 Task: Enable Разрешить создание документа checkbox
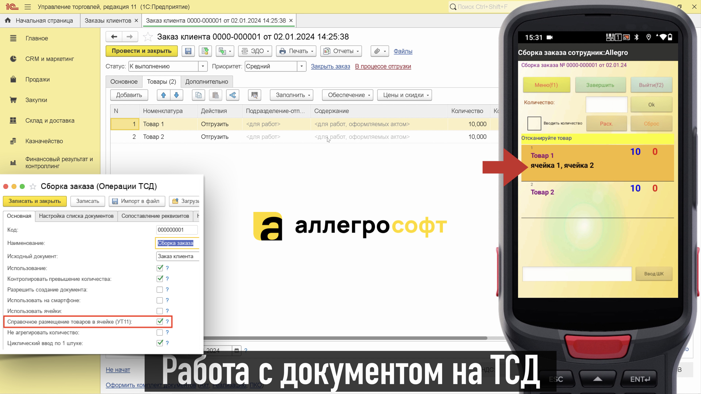tap(160, 290)
